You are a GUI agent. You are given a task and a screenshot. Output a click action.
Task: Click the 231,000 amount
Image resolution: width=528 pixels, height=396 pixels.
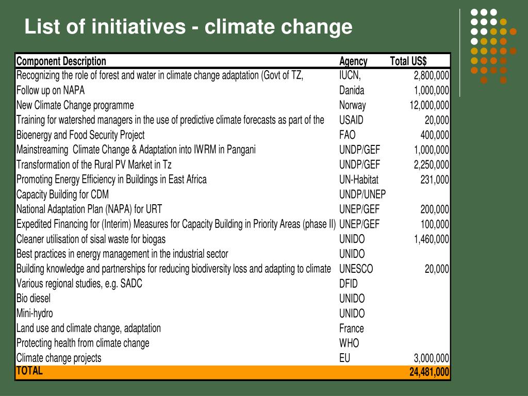435,179
